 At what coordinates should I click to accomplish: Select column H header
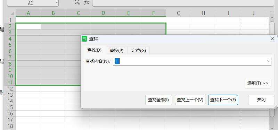(203, 13)
